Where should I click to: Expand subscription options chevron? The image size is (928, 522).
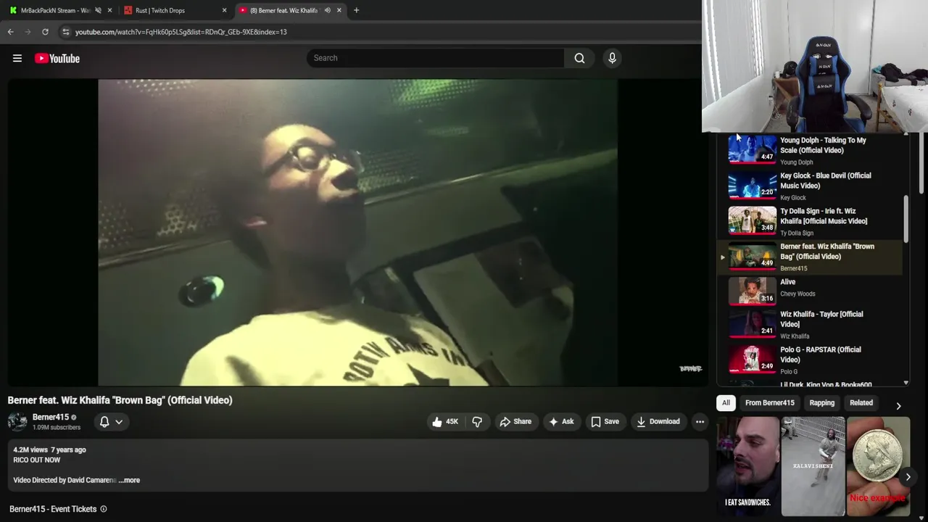[x=119, y=421]
